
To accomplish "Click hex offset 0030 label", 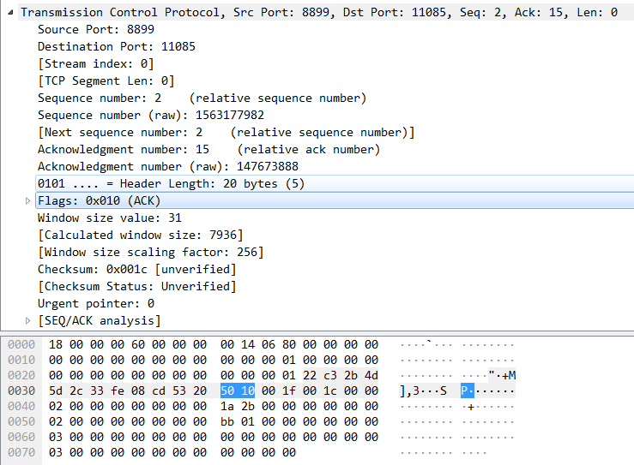I will [x=21, y=390].
